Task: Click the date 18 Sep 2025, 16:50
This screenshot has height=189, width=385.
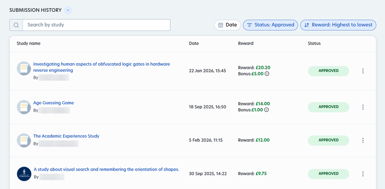Action: click(208, 107)
